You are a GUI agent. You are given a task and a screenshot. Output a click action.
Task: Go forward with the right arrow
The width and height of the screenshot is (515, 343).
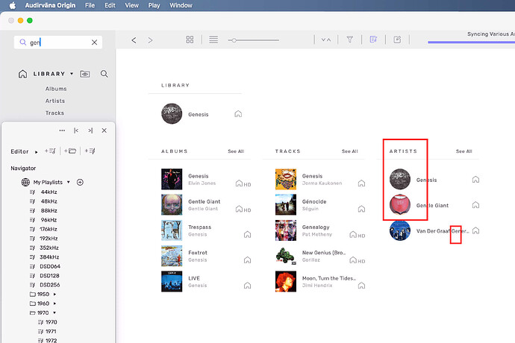coord(150,40)
